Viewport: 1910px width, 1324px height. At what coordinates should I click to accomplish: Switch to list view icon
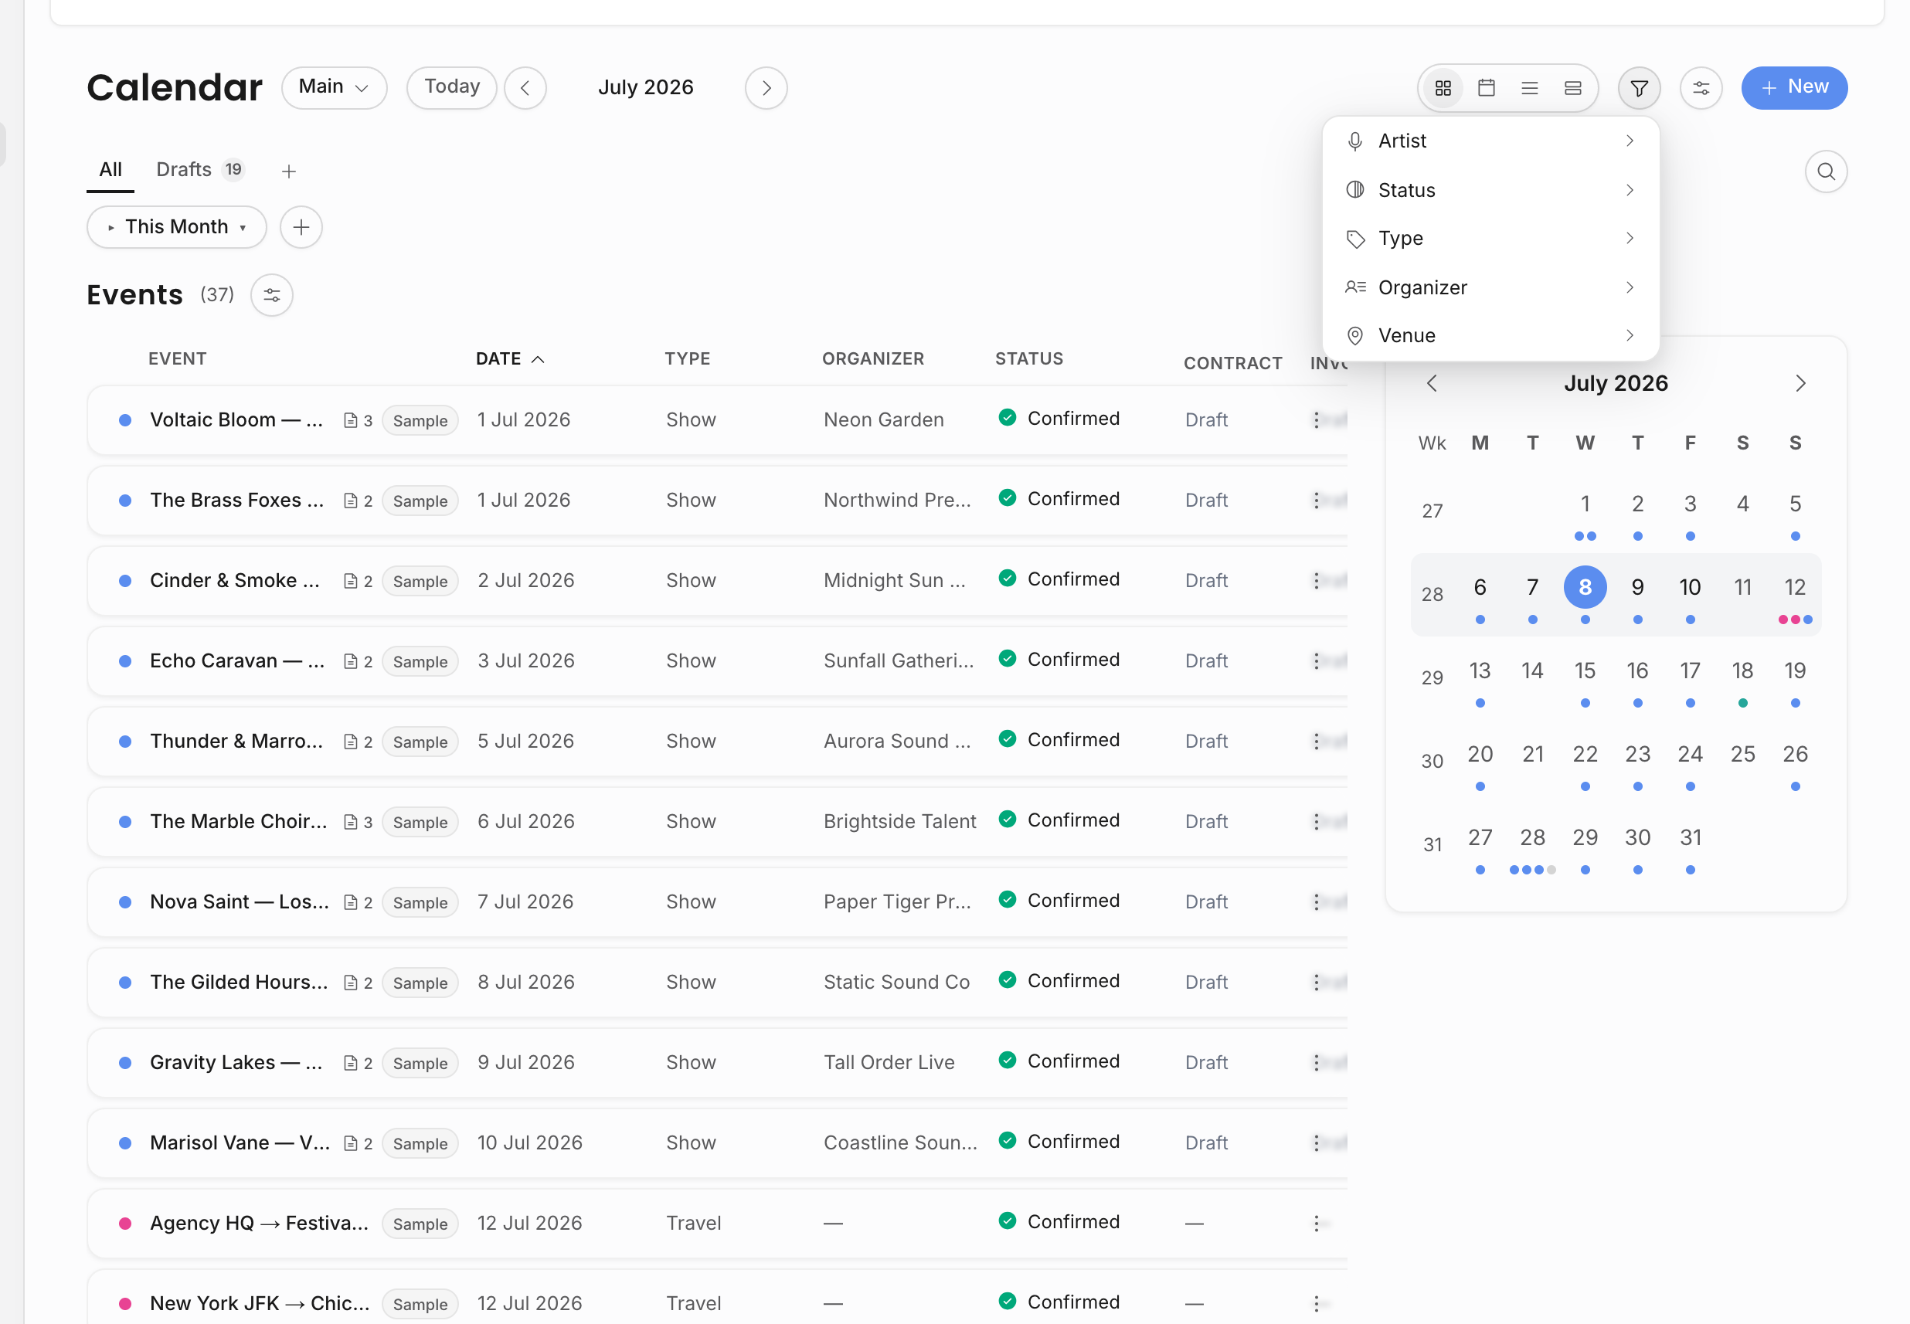1529,88
